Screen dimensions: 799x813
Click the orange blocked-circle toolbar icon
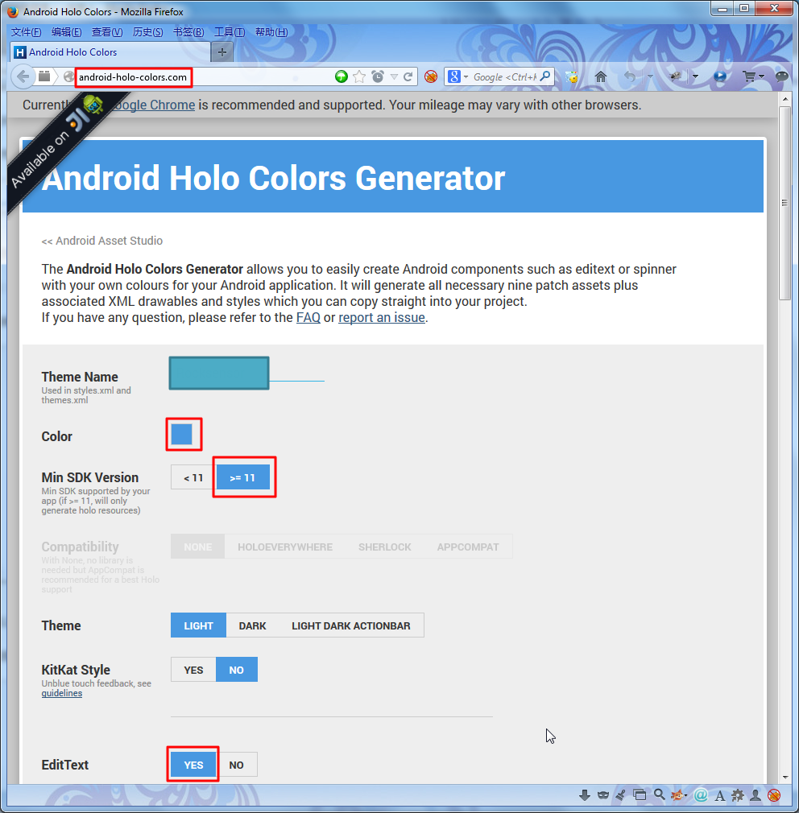click(x=431, y=76)
